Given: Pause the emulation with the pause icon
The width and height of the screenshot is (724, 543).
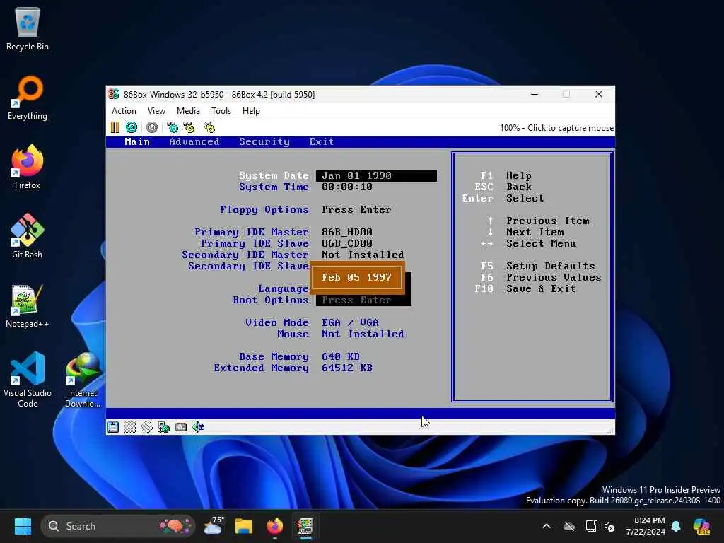Looking at the screenshot, I should pos(115,127).
